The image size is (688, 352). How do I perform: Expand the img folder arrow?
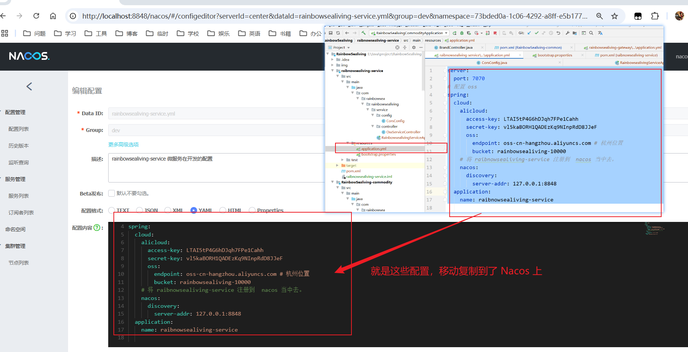pos(332,65)
